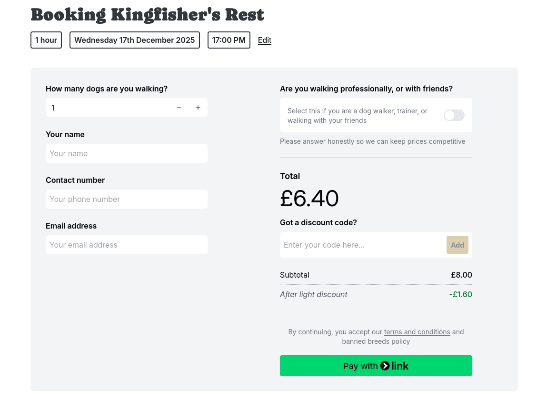547x400 pixels.
Task: Click the Wednesday 17th December 2025 date badge
Action: (x=135, y=40)
